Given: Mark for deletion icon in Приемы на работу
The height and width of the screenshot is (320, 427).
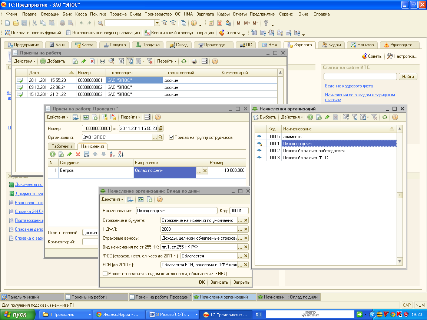Looking at the screenshot, I should pos(92,61).
